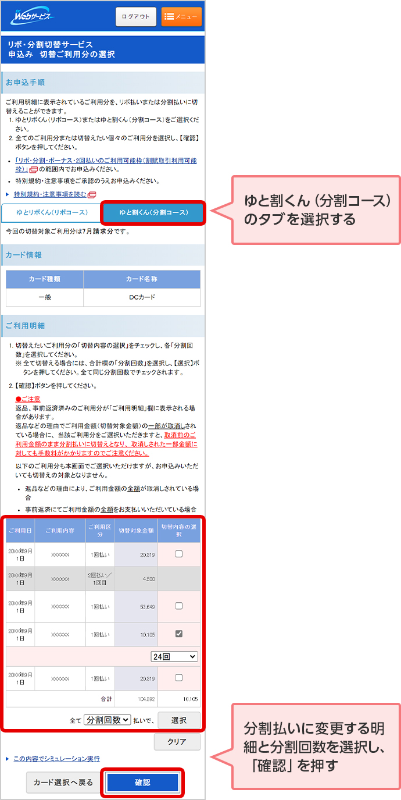Uncheck the selected 10,105 row checkbox
This screenshot has height=800, width=401.
click(x=178, y=634)
